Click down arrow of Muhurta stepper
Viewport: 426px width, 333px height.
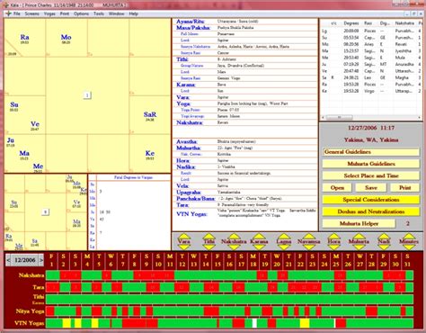(x=359, y=247)
